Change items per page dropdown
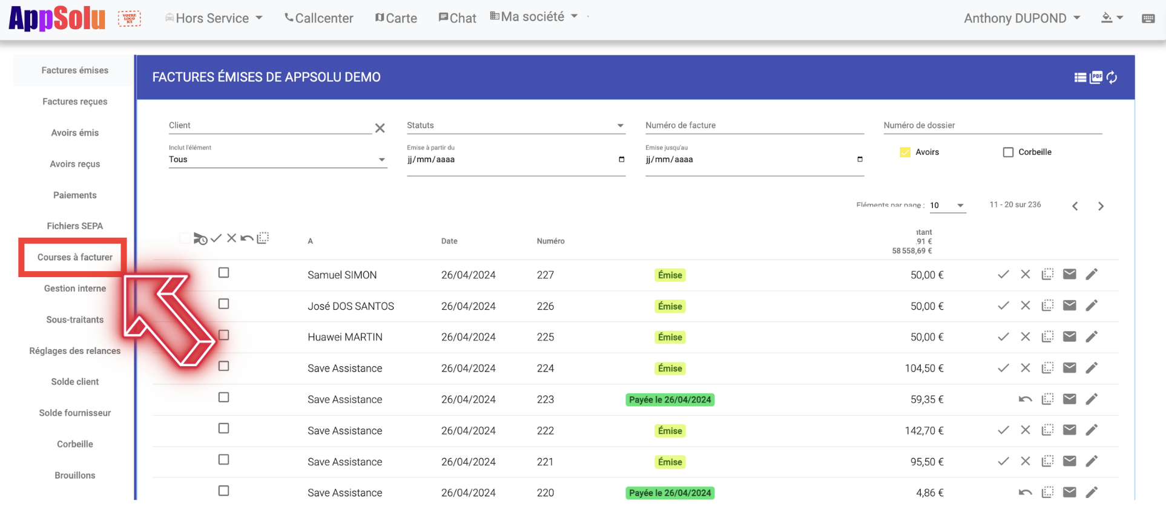 (947, 206)
